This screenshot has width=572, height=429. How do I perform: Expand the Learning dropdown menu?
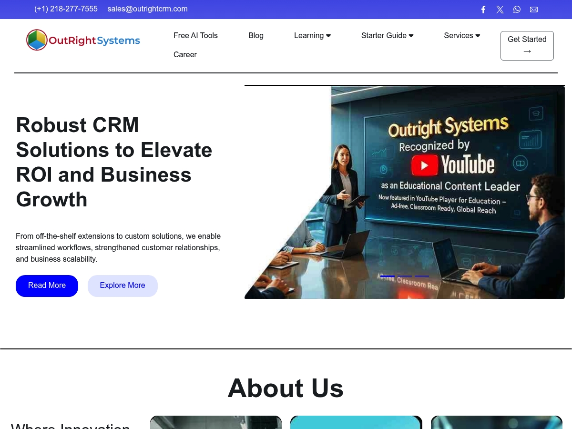tap(312, 35)
